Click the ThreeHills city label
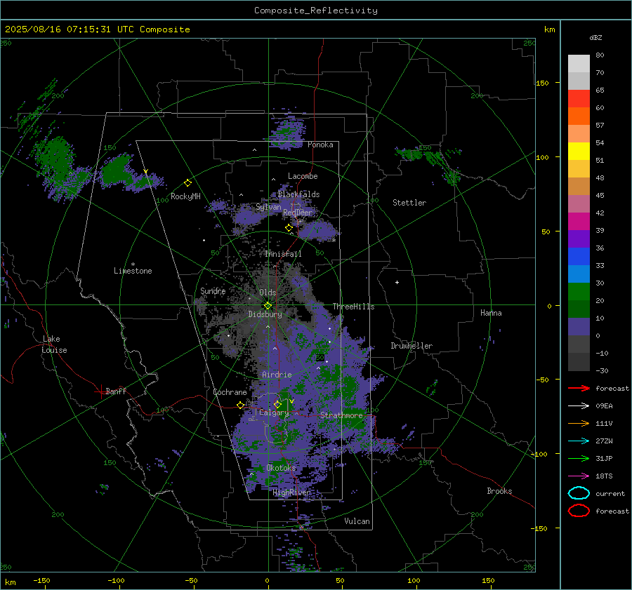632x590 pixels. (353, 307)
